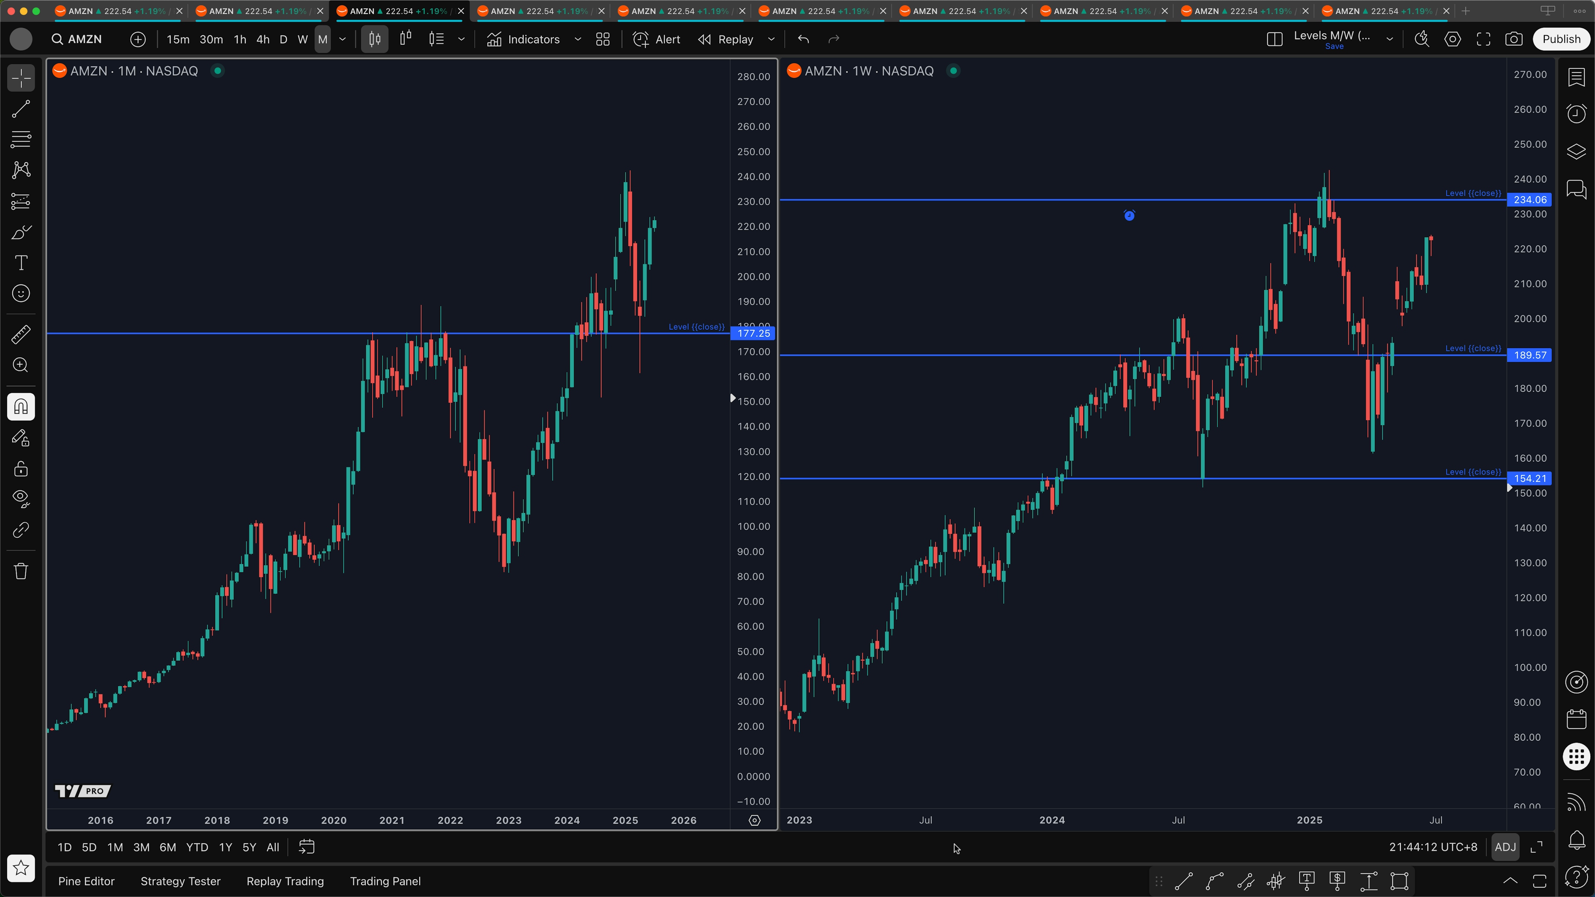Expand the timeframe interval dropdown
This screenshot has height=897, width=1595.
point(342,39)
